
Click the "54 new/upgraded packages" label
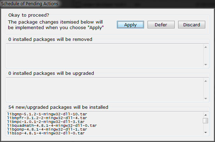pos(58,107)
